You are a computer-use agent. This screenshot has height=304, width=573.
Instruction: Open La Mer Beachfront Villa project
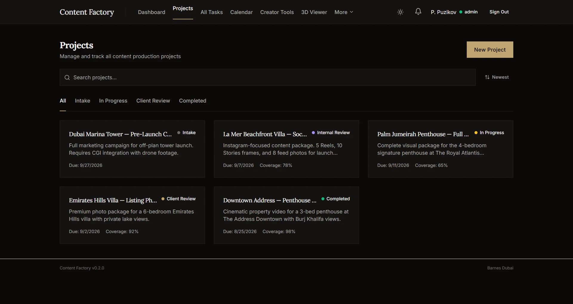(286, 149)
